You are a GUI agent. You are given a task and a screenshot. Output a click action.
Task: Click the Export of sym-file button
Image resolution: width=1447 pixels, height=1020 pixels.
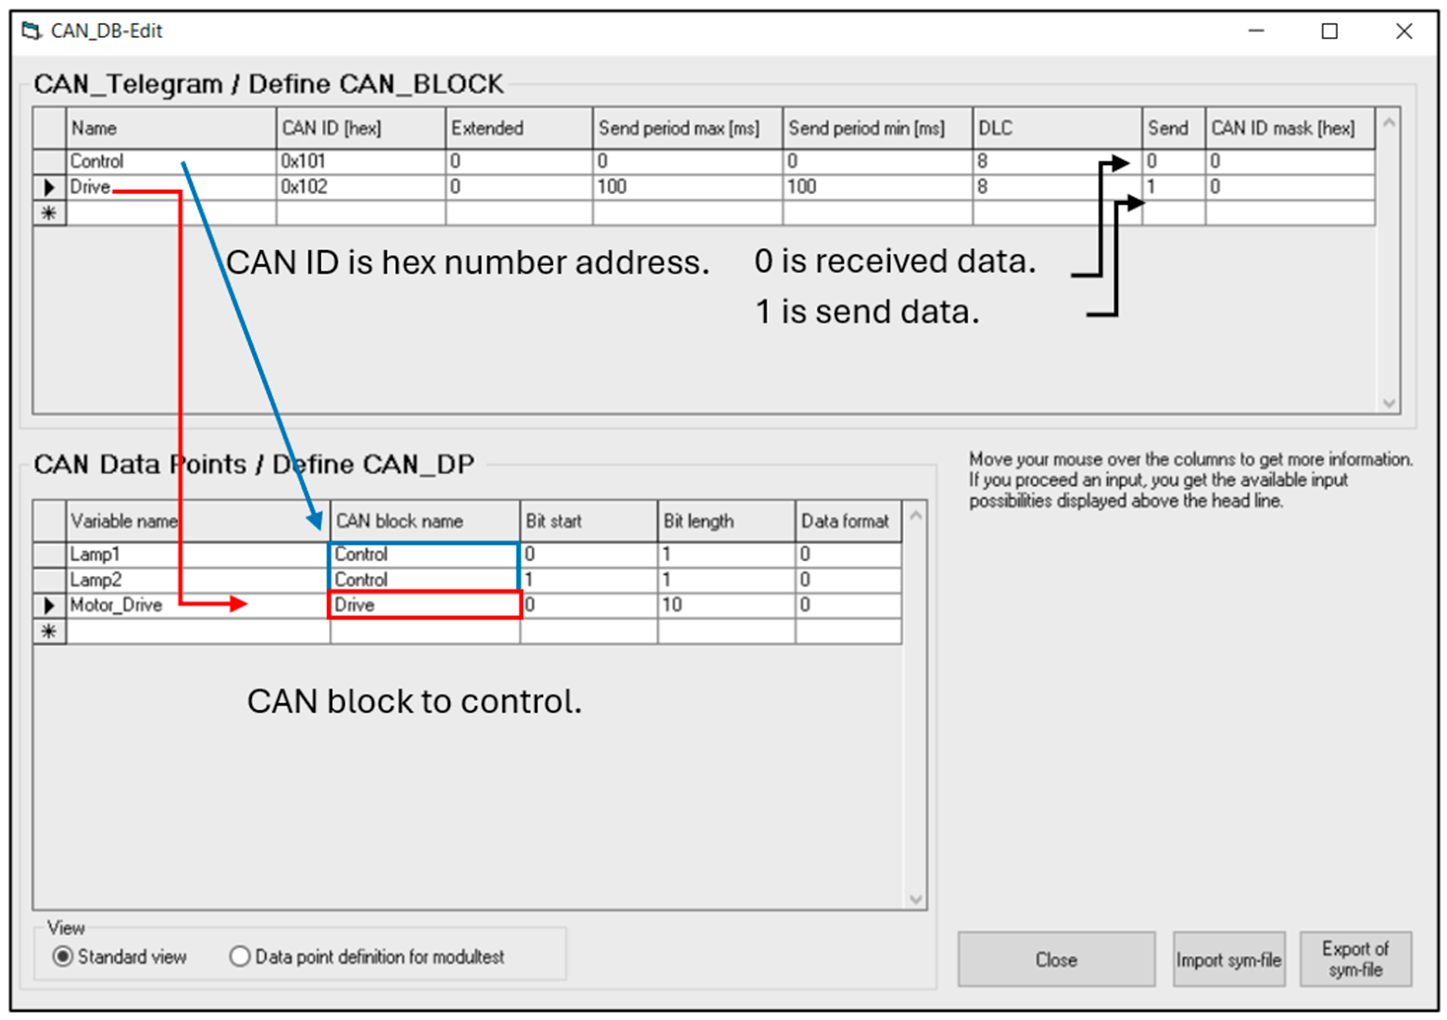click(x=1356, y=960)
